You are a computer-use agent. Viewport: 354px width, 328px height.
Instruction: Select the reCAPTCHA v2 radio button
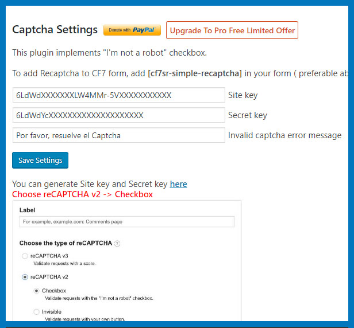tap(25, 277)
